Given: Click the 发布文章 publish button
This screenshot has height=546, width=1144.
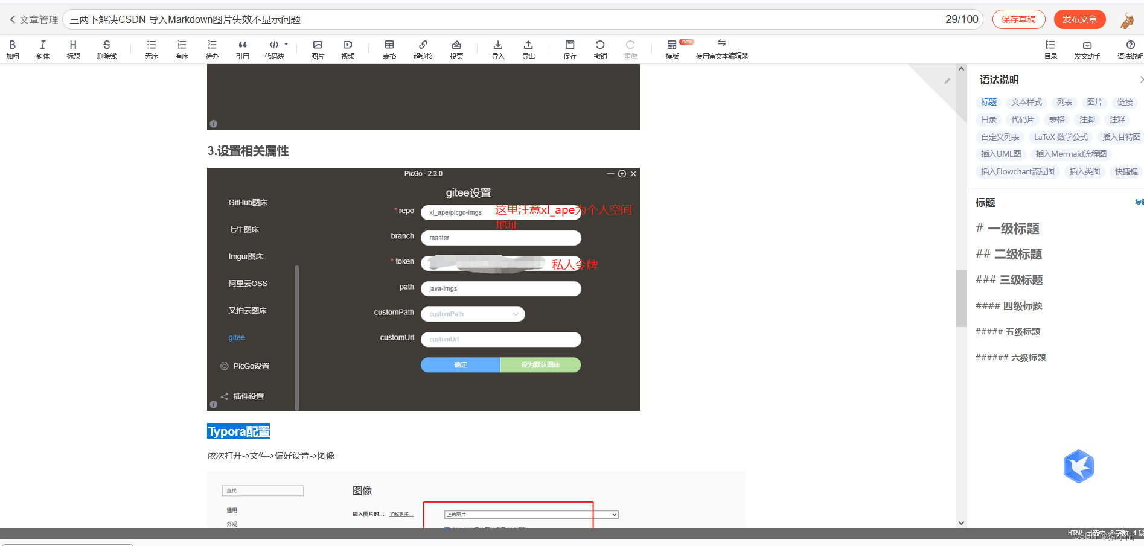Looking at the screenshot, I should tap(1079, 19).
